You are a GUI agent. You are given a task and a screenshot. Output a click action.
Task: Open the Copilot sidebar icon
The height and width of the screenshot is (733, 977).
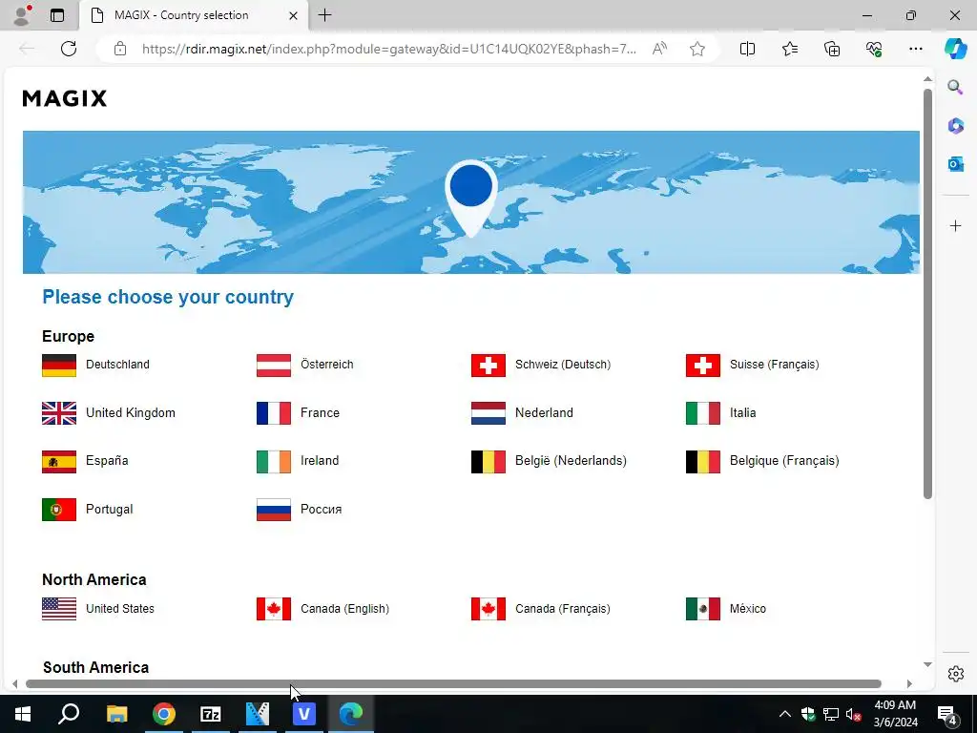pyautogui.click(x=955, y=49)
